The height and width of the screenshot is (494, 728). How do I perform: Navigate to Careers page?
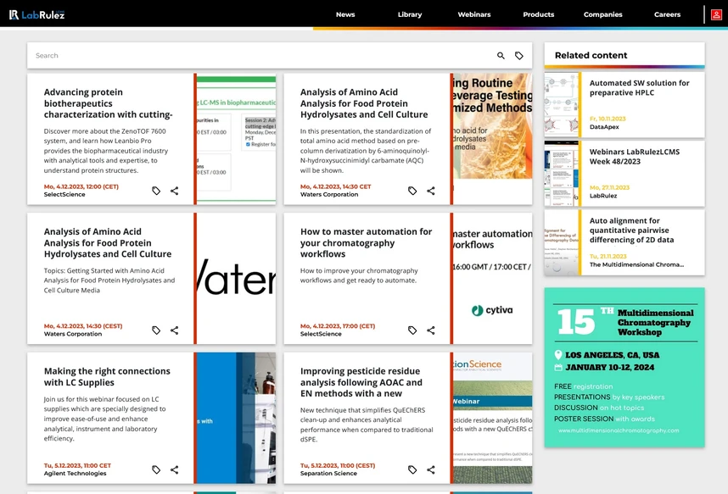(x=667, y=14)
